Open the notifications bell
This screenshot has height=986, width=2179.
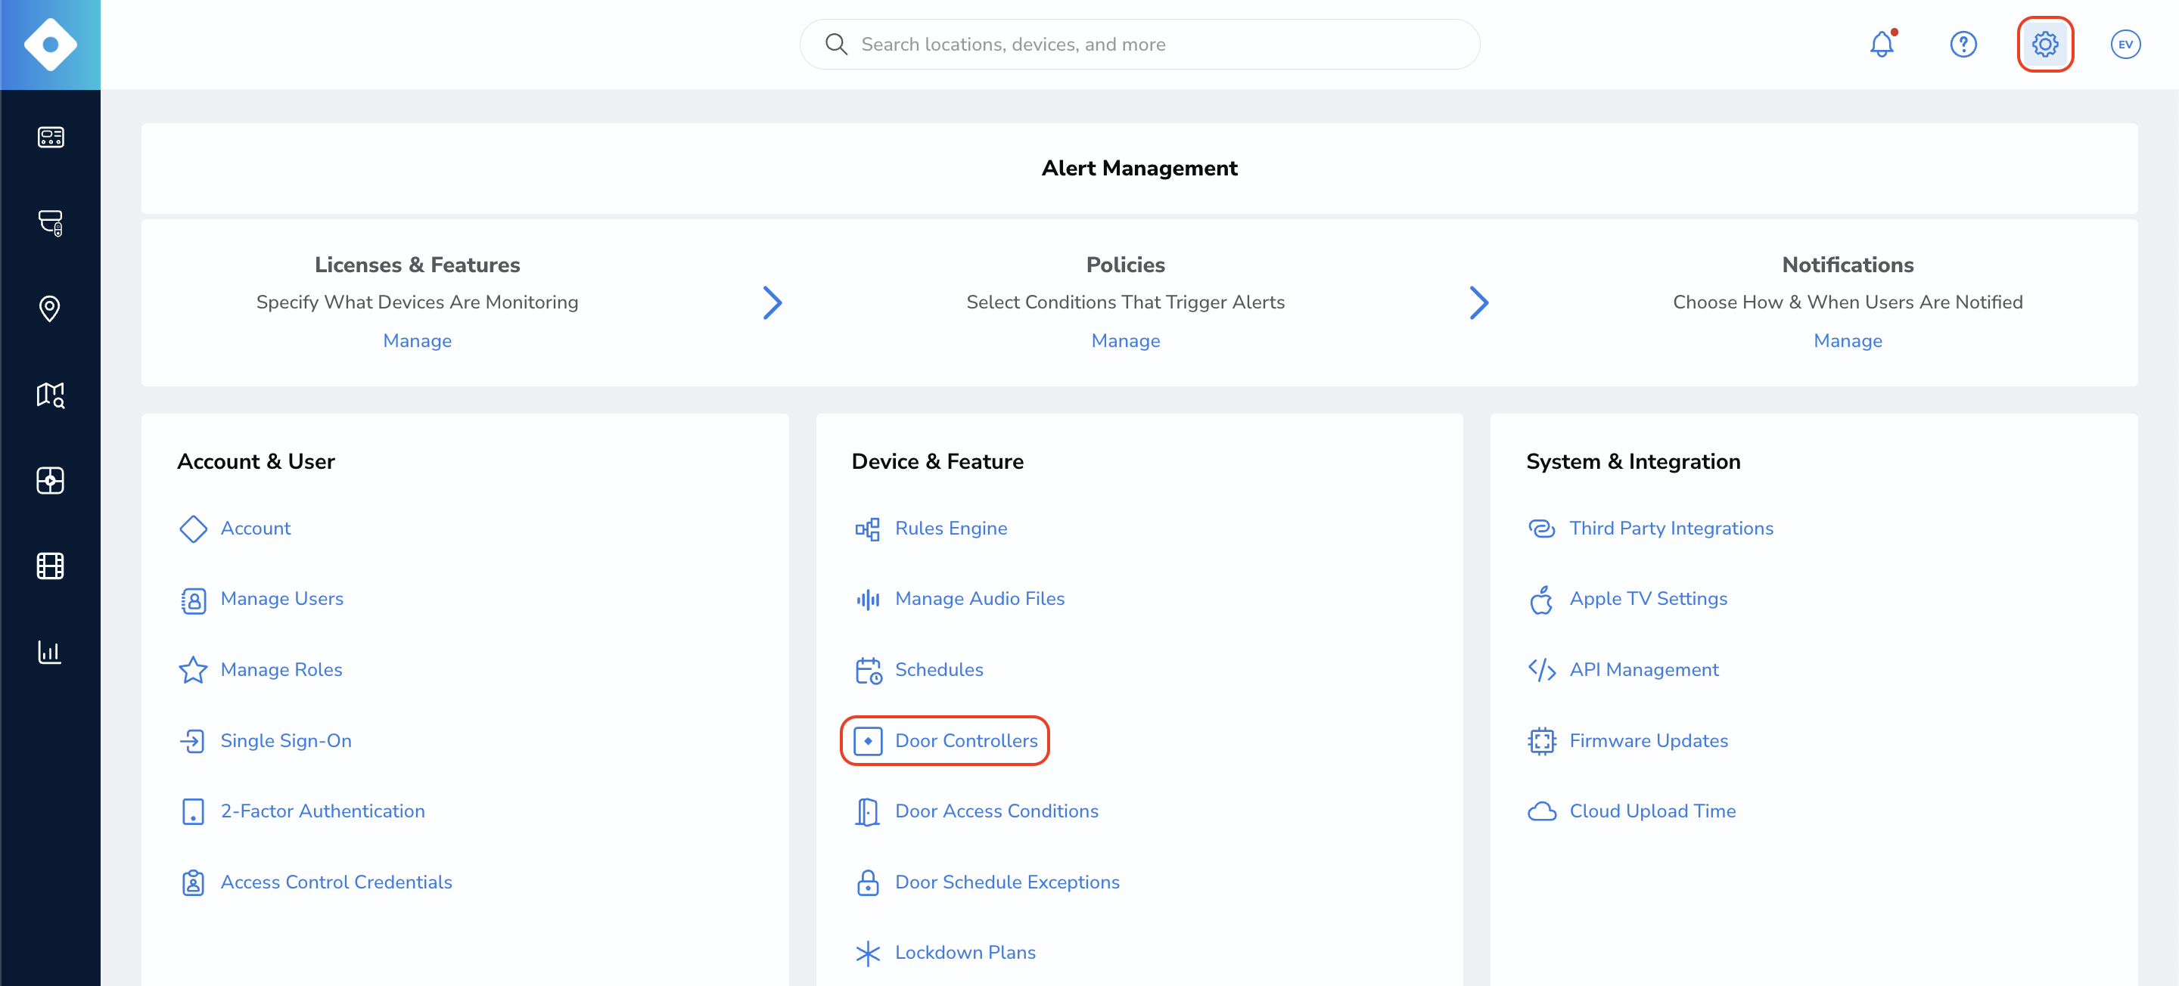coord(1882,44)
